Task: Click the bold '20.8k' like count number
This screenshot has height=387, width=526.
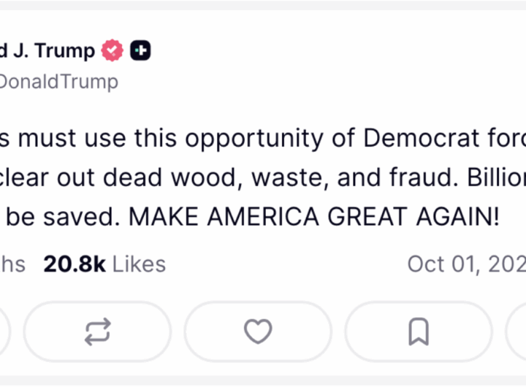Action: click(75, 264)
